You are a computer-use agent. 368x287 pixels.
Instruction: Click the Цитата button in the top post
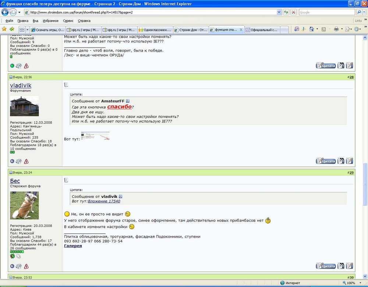326,66
